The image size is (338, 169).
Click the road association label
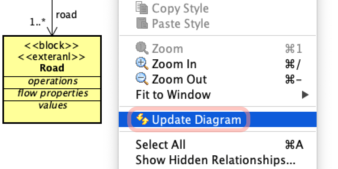pyautogui.click(x=66, y=15)
